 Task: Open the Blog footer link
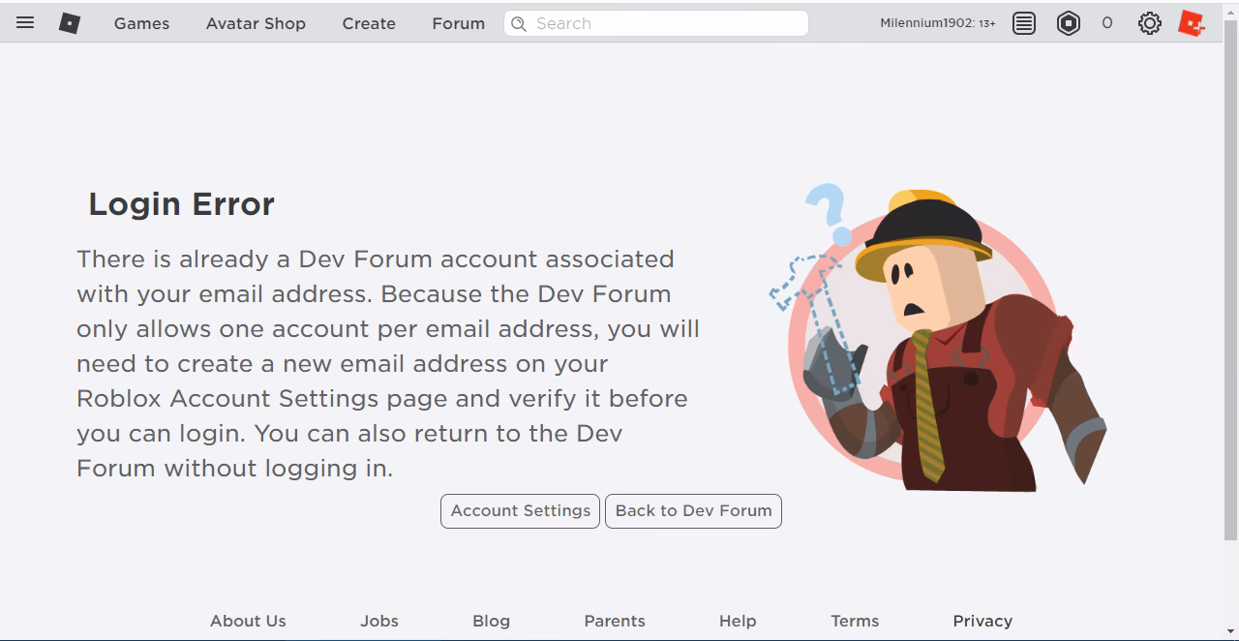pyautogui.click(x=491, y=621)
